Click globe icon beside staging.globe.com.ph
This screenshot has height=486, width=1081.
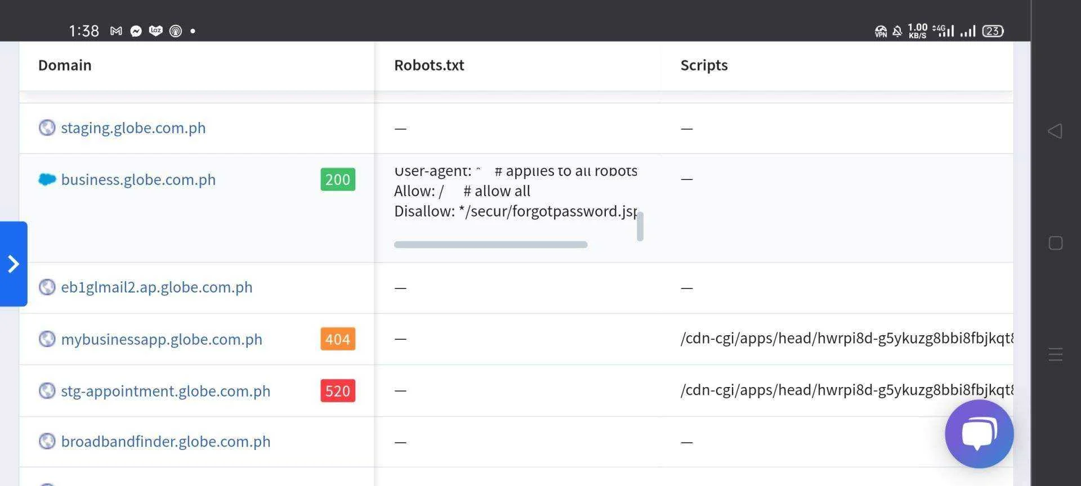(47, 128)
